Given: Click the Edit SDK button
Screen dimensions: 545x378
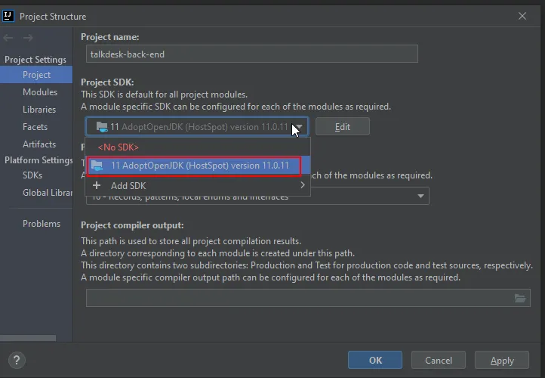Looking at the screenshot, I should click(343, 127).
